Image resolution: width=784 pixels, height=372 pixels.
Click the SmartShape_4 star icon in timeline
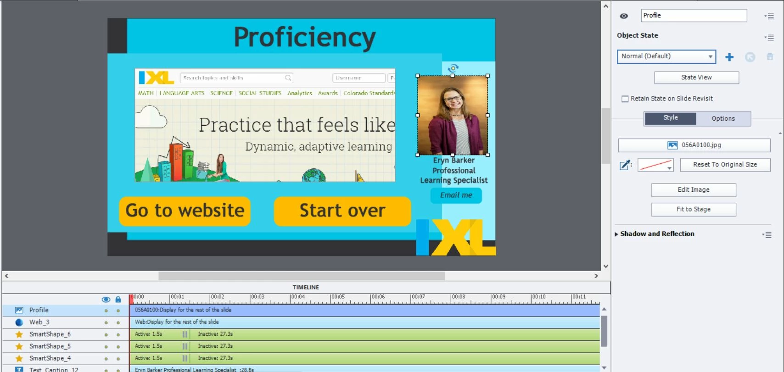[x=19, y=358]
